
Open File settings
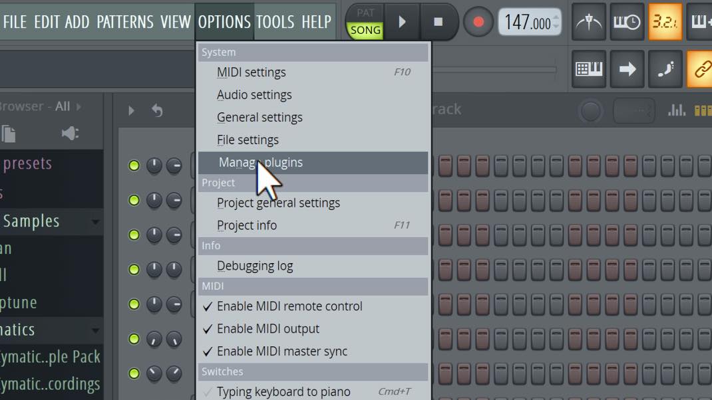click(x=313, y=140)
